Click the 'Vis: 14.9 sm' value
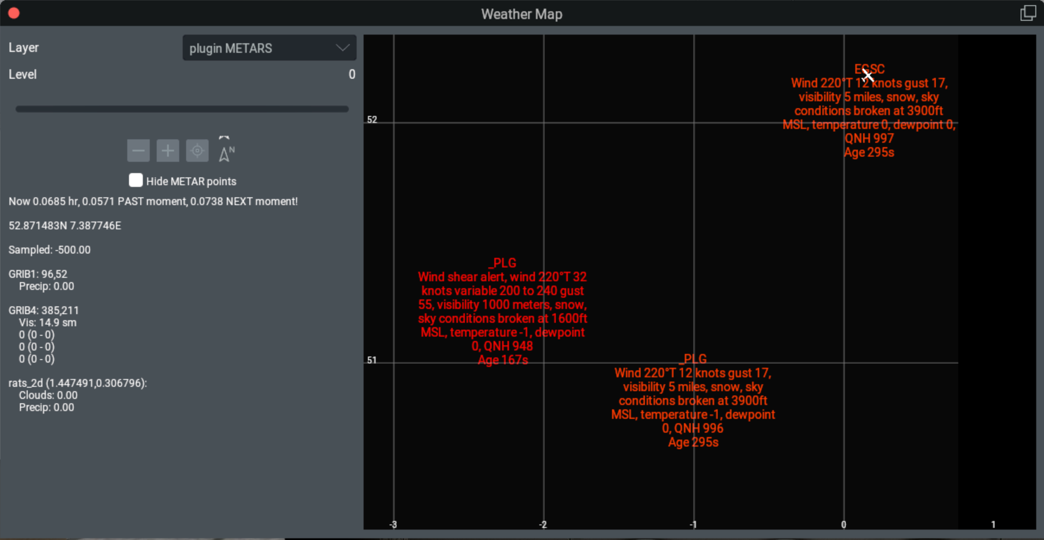 (48, 322)
